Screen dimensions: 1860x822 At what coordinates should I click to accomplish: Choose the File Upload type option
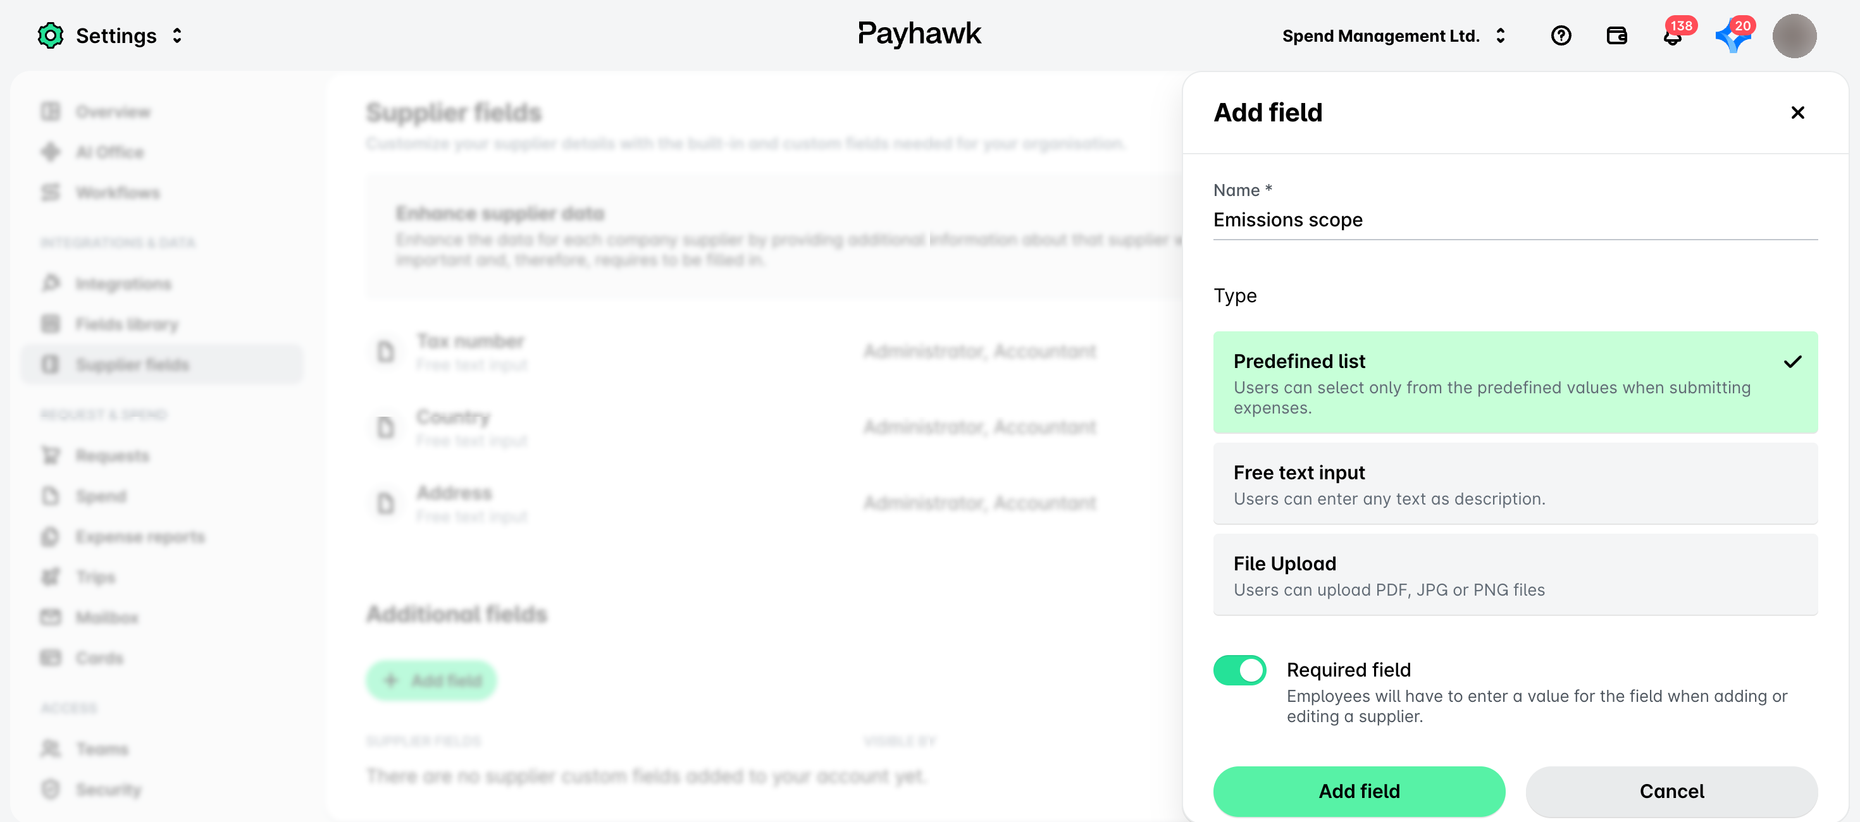[x=1515, y=575]
